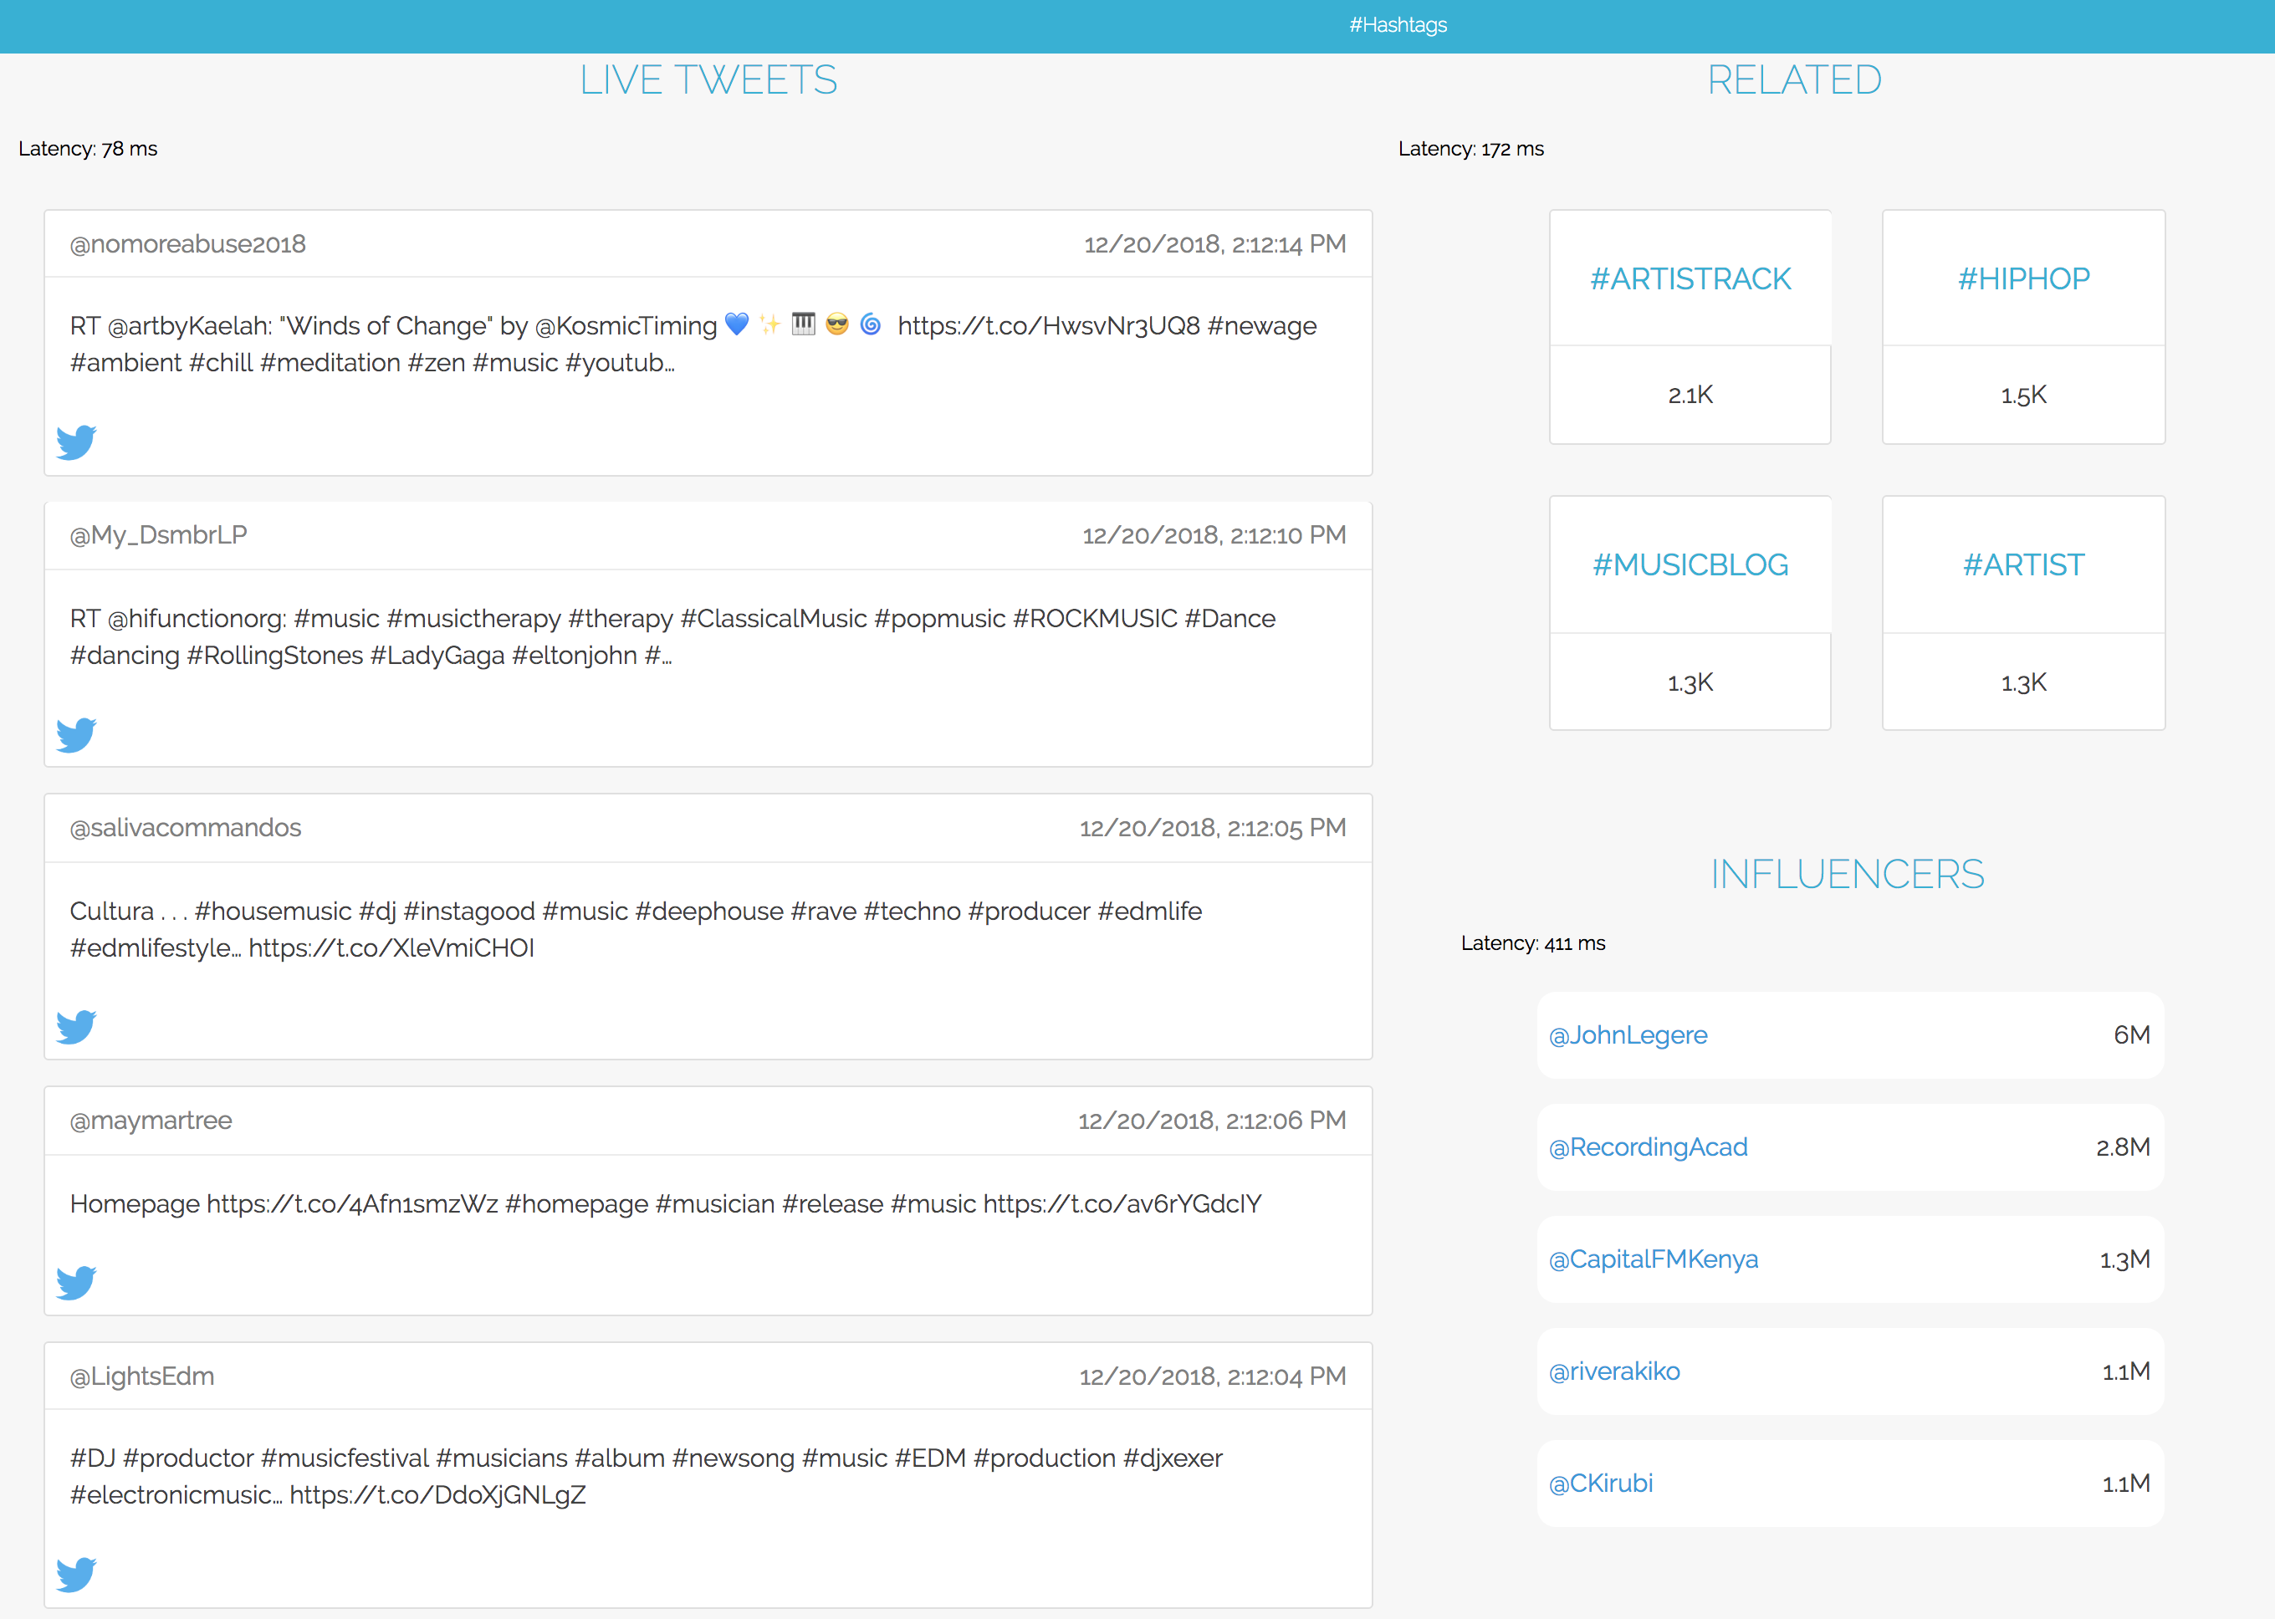Click the 2:12:05 PM tweet timestamp
This screenshot has height=1619, width=2275.
point(1212,827)
